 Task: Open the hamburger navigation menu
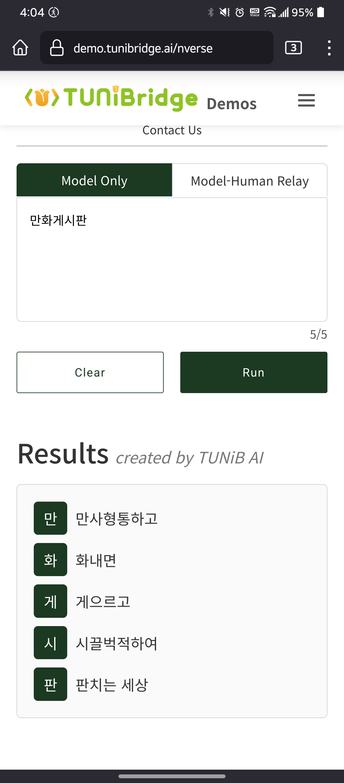[306, 100]
